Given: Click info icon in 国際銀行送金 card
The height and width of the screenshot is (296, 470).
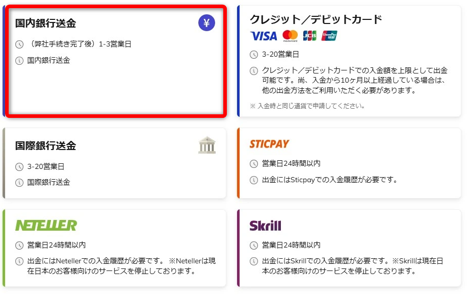Looking at the screenshot, I should pyautogui.click(x=19, y=183).
